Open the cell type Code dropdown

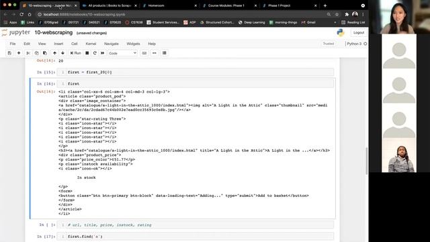click(x=122, y=53)
